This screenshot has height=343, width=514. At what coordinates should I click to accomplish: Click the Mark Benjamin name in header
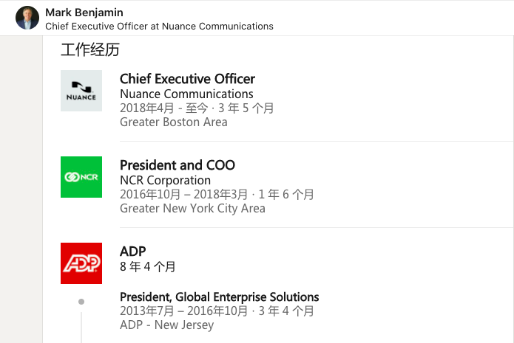point(84,13)
